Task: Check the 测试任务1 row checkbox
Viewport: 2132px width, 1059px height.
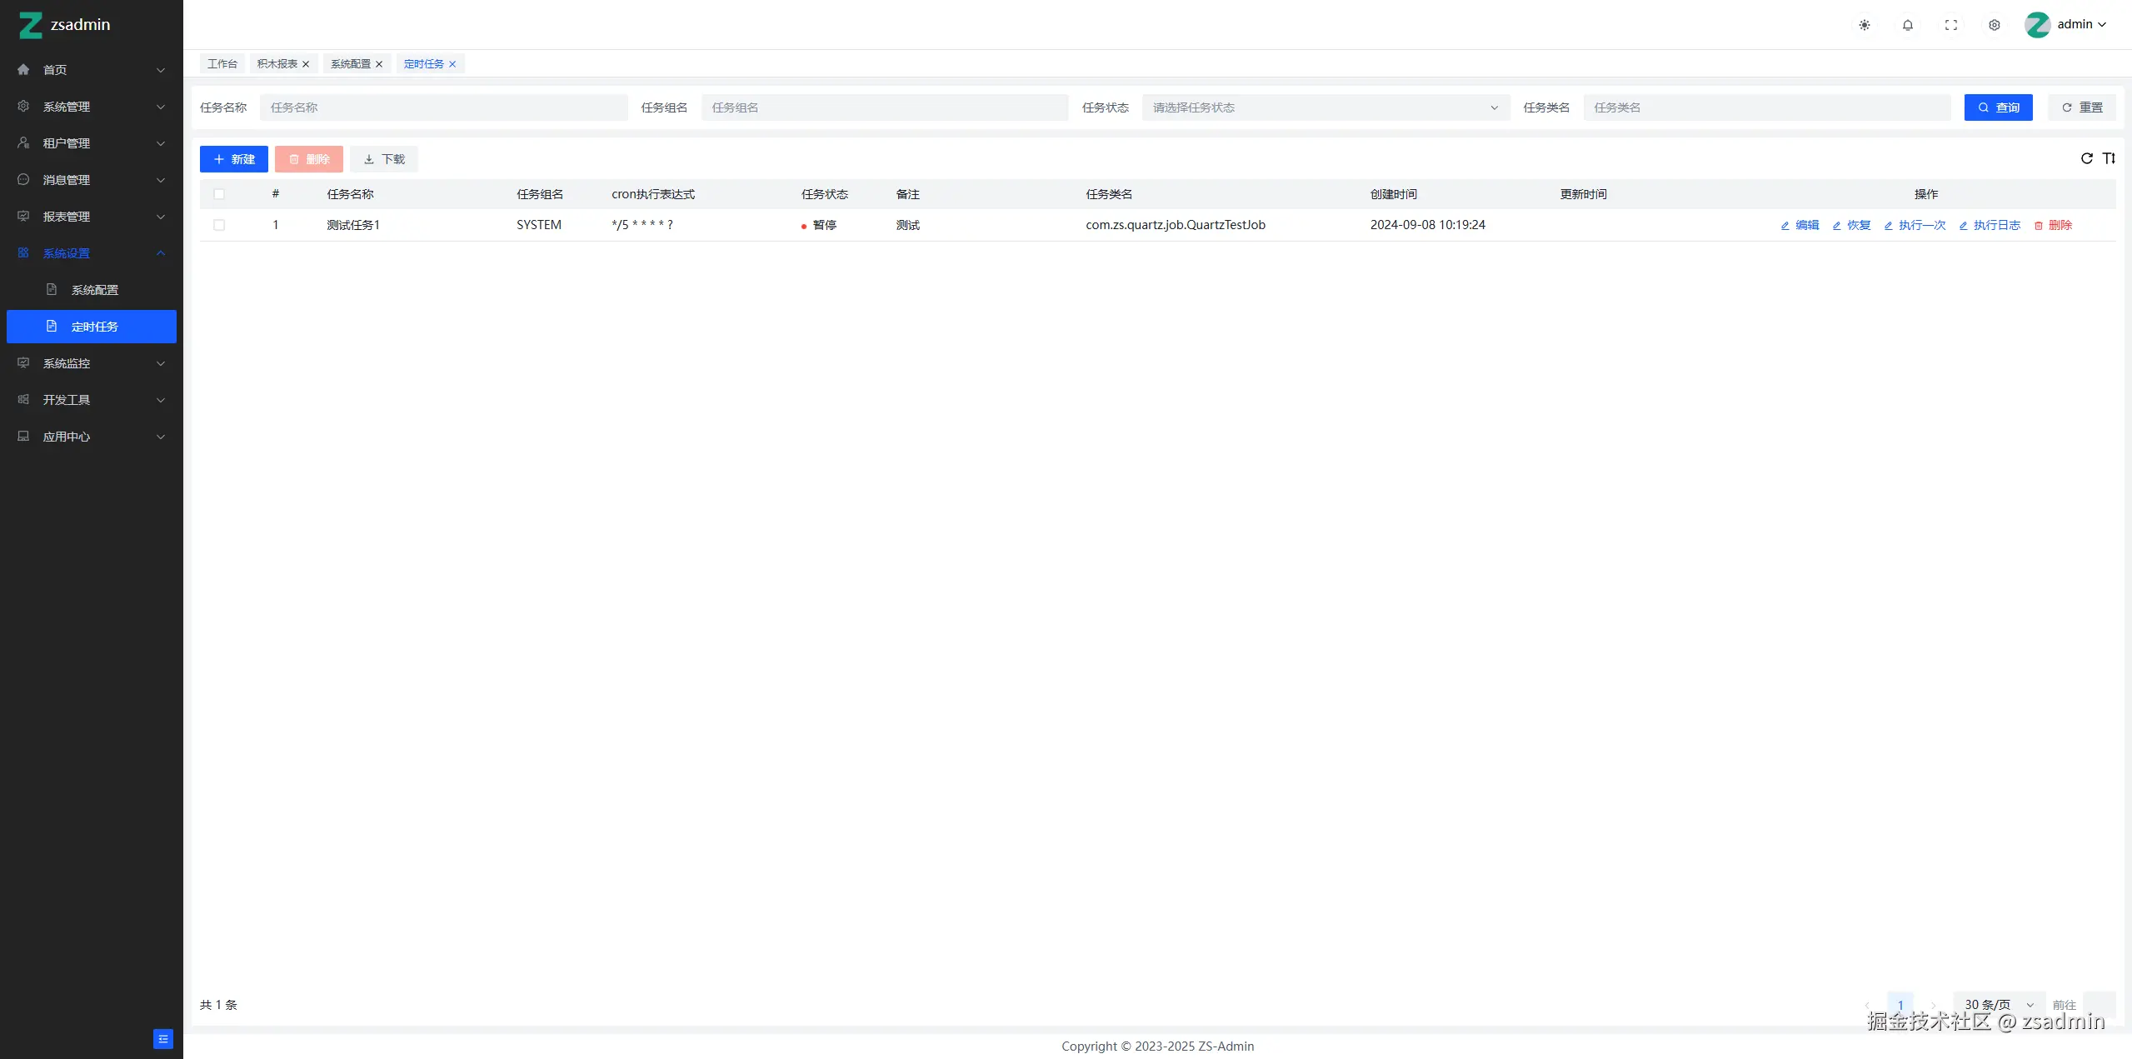Action: (219, 225)
